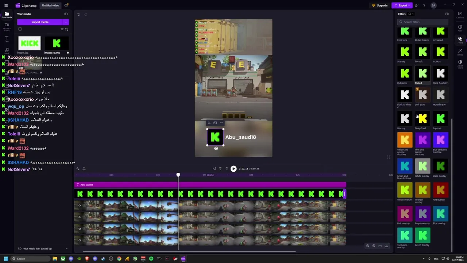This screenshot has height=263, width=467.
Task: Apply the Muted filter
Action: tap(422, 73)
